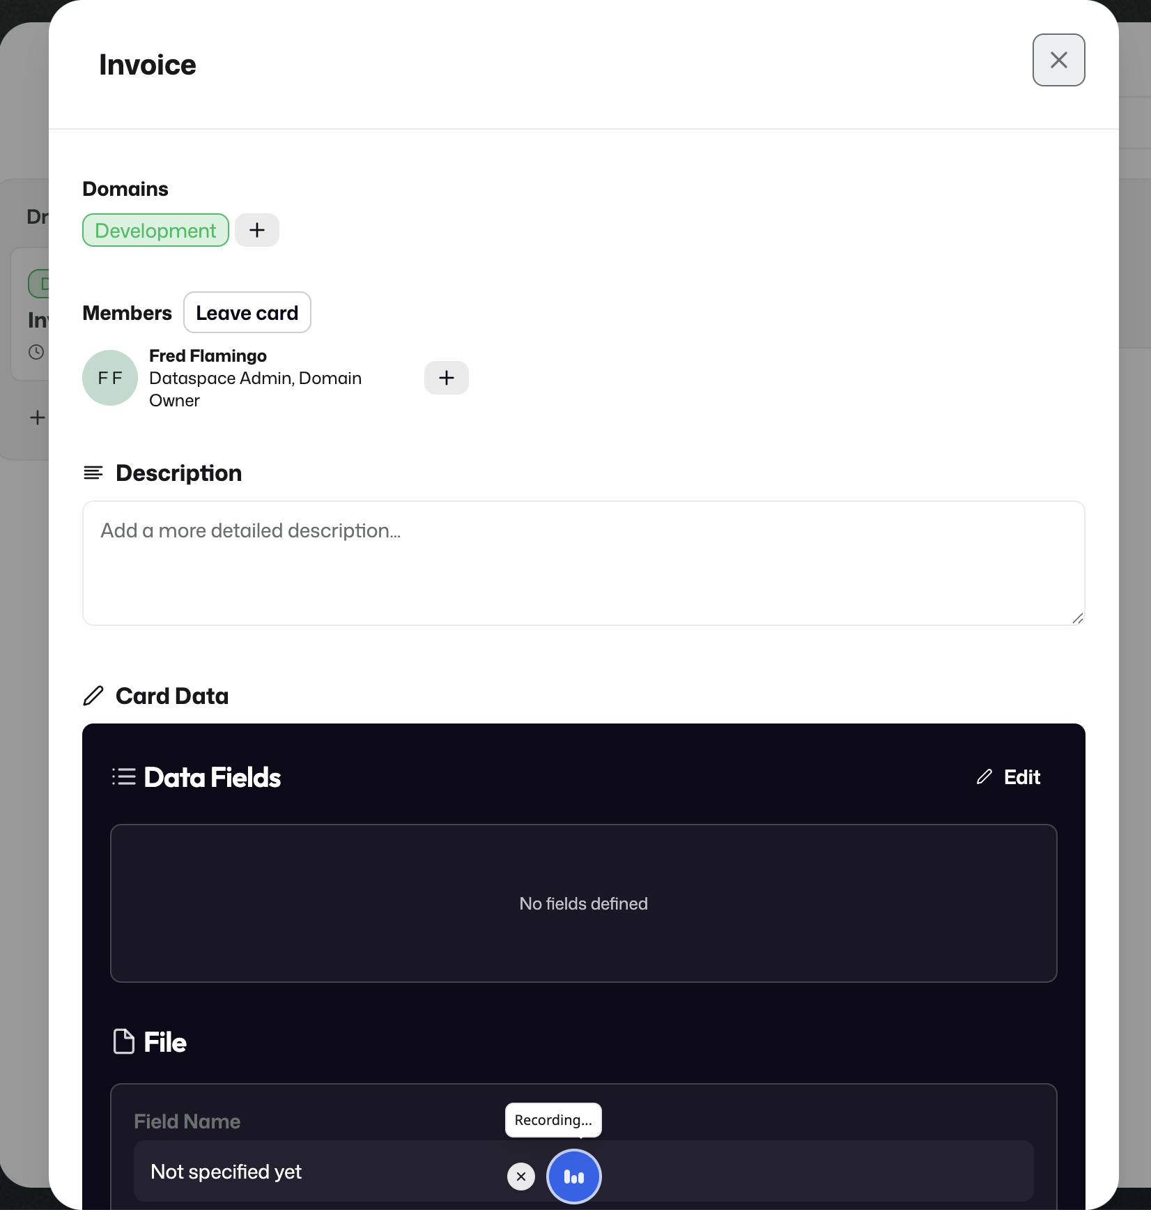
Task: Click into the description text area
Action: (x=584, y=563)
